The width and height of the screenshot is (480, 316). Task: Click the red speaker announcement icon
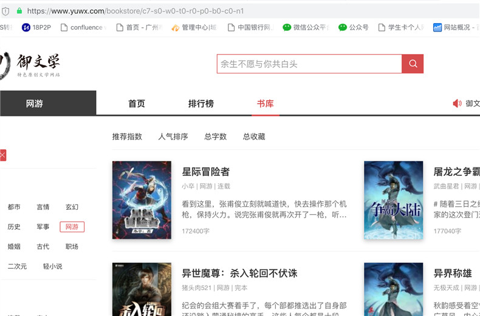(457, 103)
